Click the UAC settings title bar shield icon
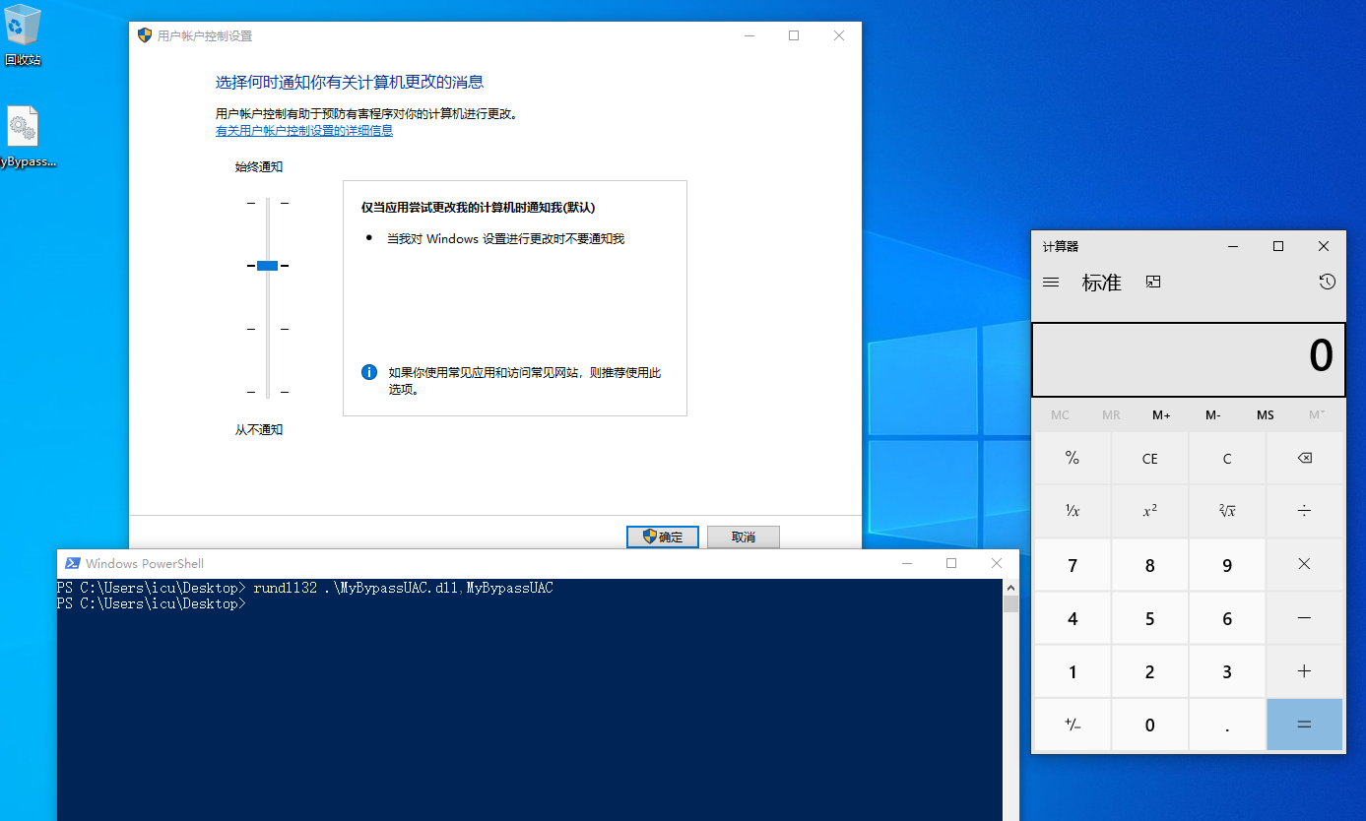The height and width of the screenshot is (821, 1366). coord(145,35)
